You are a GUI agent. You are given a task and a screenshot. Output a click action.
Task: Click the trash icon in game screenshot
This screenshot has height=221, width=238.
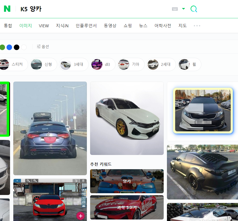click(x=83, y=181)
